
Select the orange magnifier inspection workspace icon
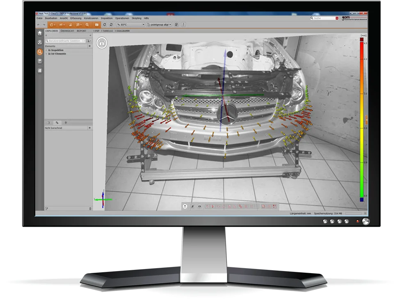[x=40, y=52]
